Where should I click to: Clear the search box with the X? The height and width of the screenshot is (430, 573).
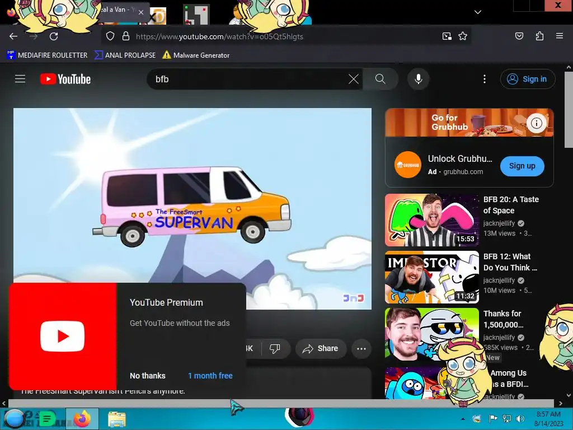pyautogui.click(x=354, y=79)
